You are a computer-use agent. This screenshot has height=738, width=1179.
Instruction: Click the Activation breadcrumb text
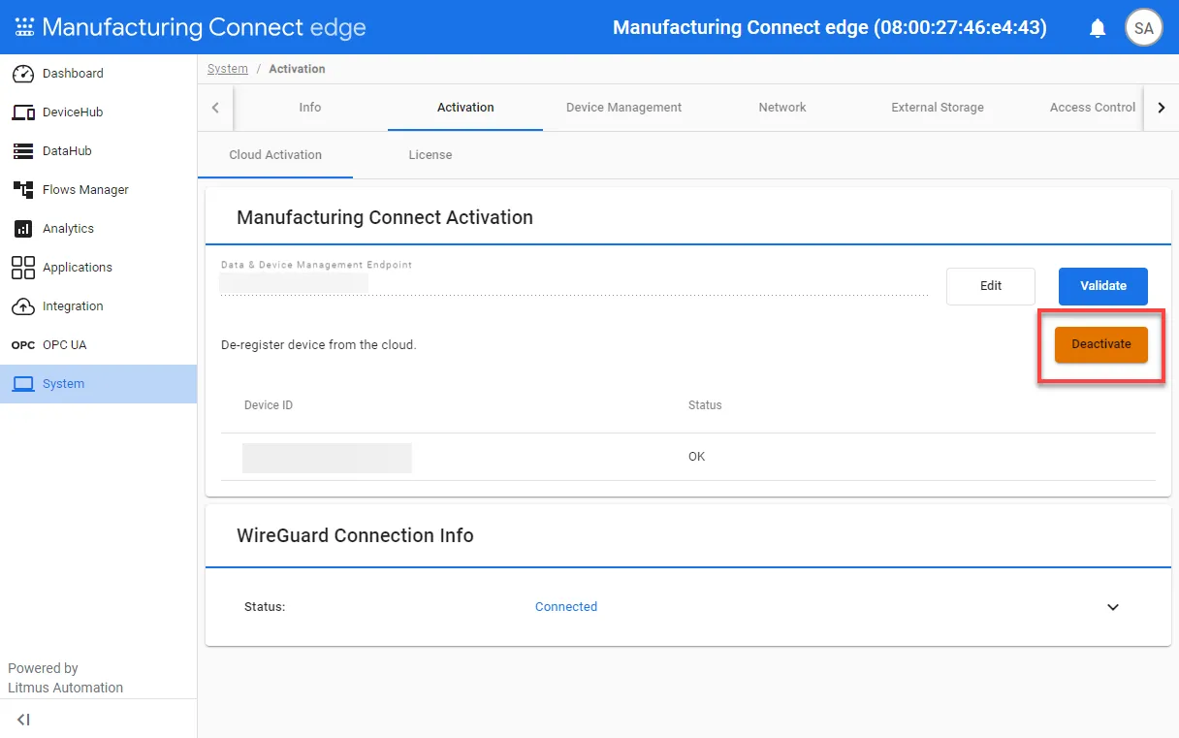click(x=297, y=69)
